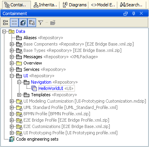Collapse the UI repository node
This screenshot has width=149, height=147.
pos(12,76)
